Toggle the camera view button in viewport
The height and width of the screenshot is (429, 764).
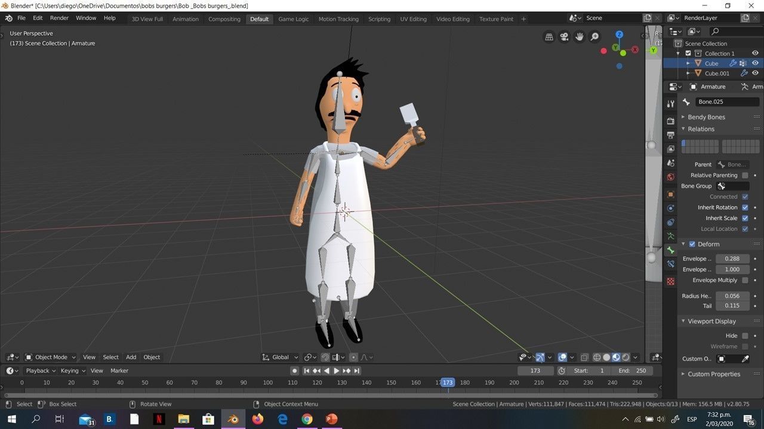[564, 37]
